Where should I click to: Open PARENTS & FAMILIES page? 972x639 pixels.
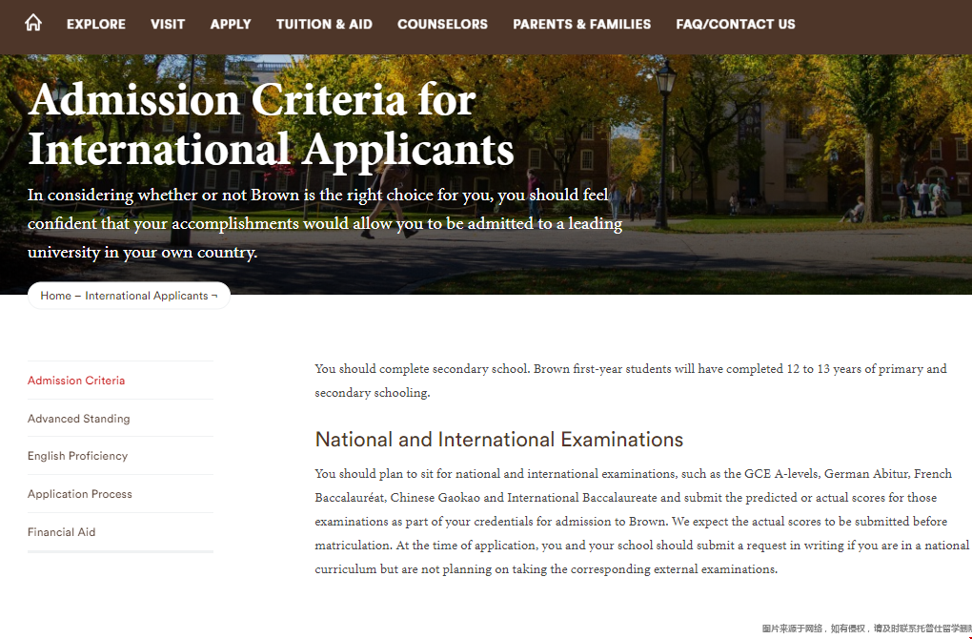coord(581,24)
